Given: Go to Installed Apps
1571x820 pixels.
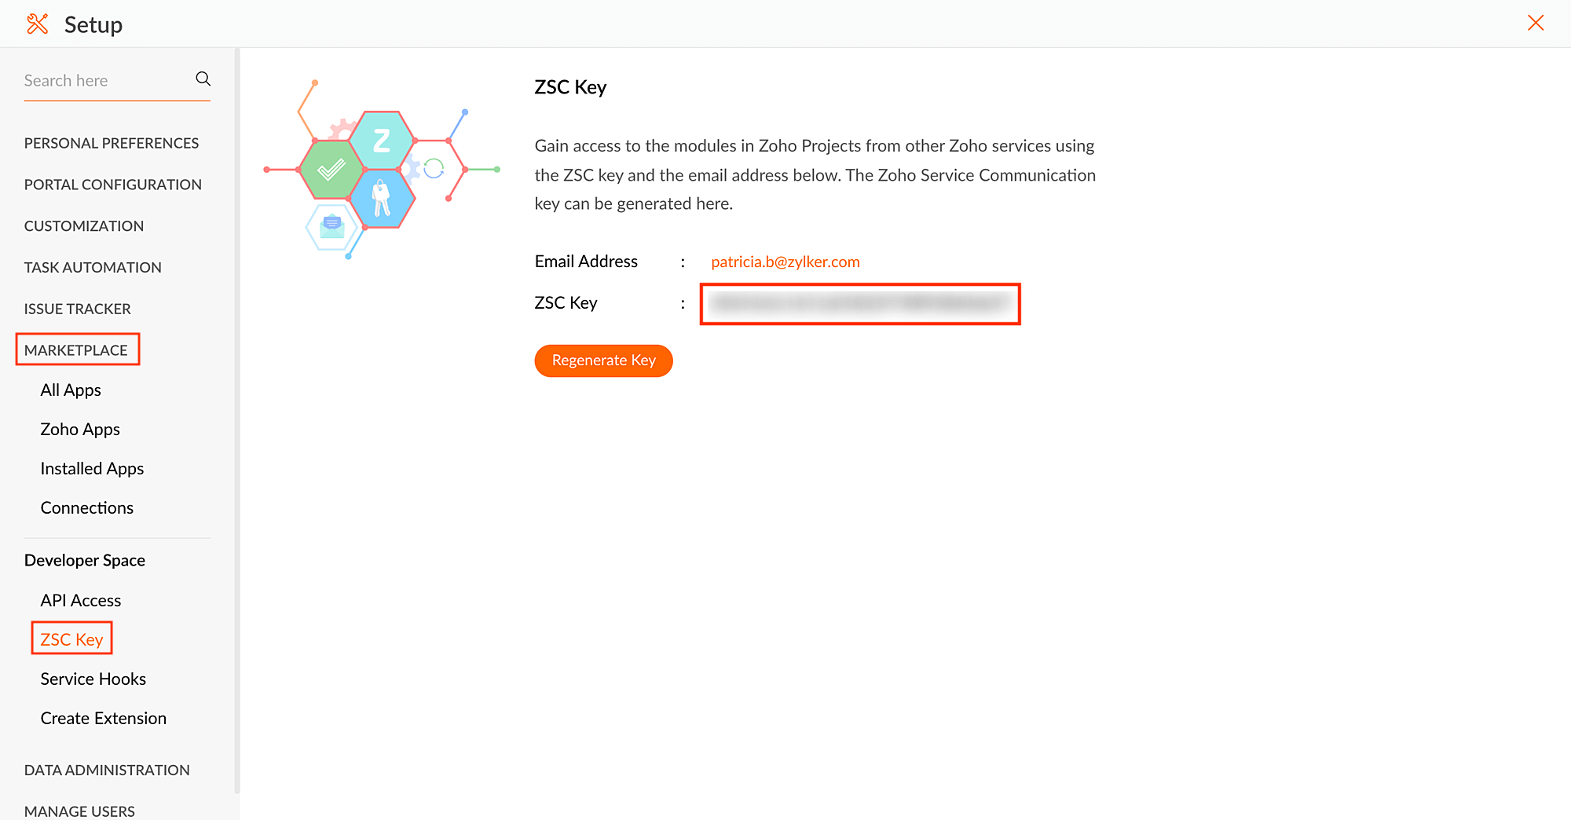Looking at the screenshot, I should (92, 469).
